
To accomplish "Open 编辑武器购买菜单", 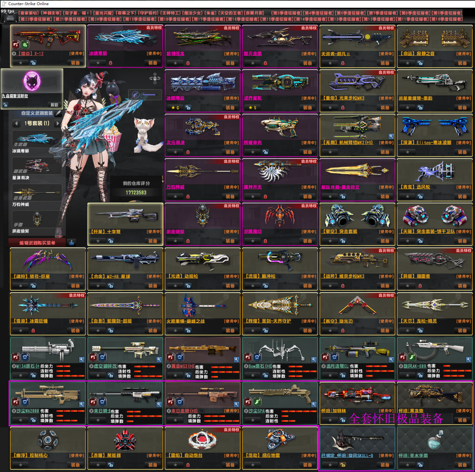I will pyautogui.click(x=37, y=243).
